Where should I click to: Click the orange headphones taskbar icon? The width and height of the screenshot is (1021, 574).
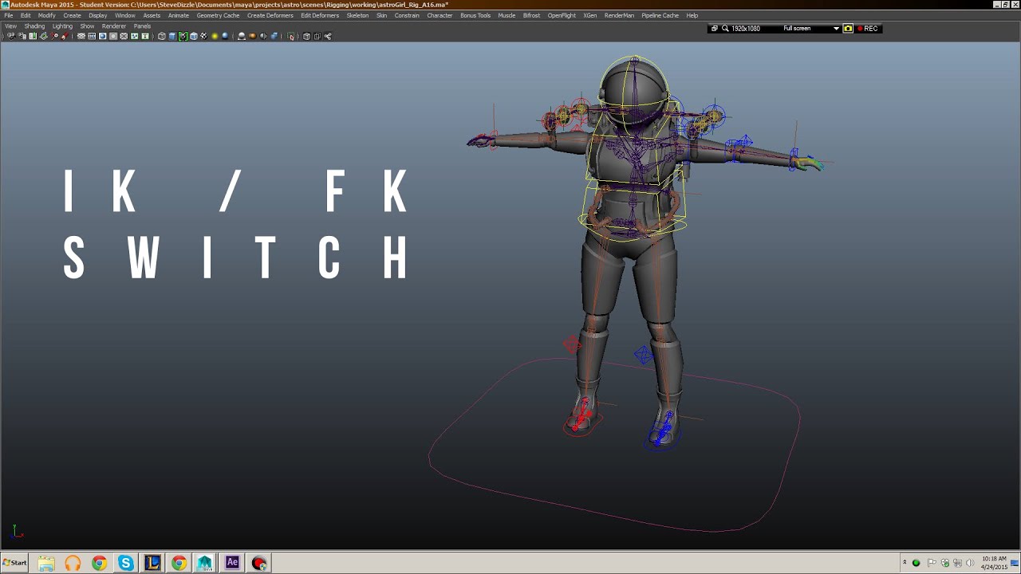pos(73,563)
